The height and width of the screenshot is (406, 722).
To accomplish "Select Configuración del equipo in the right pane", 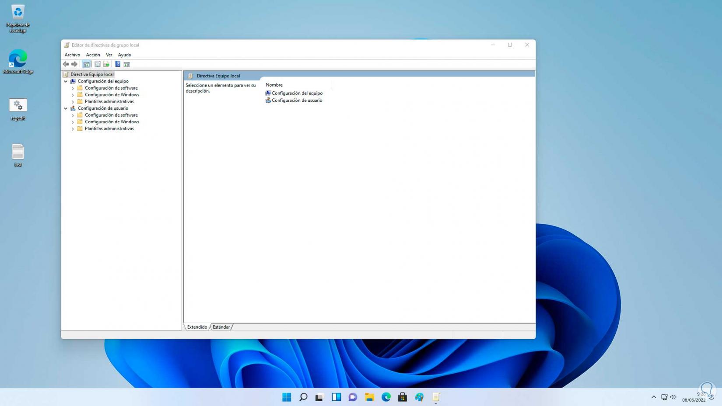I will [x=297, y=93].
